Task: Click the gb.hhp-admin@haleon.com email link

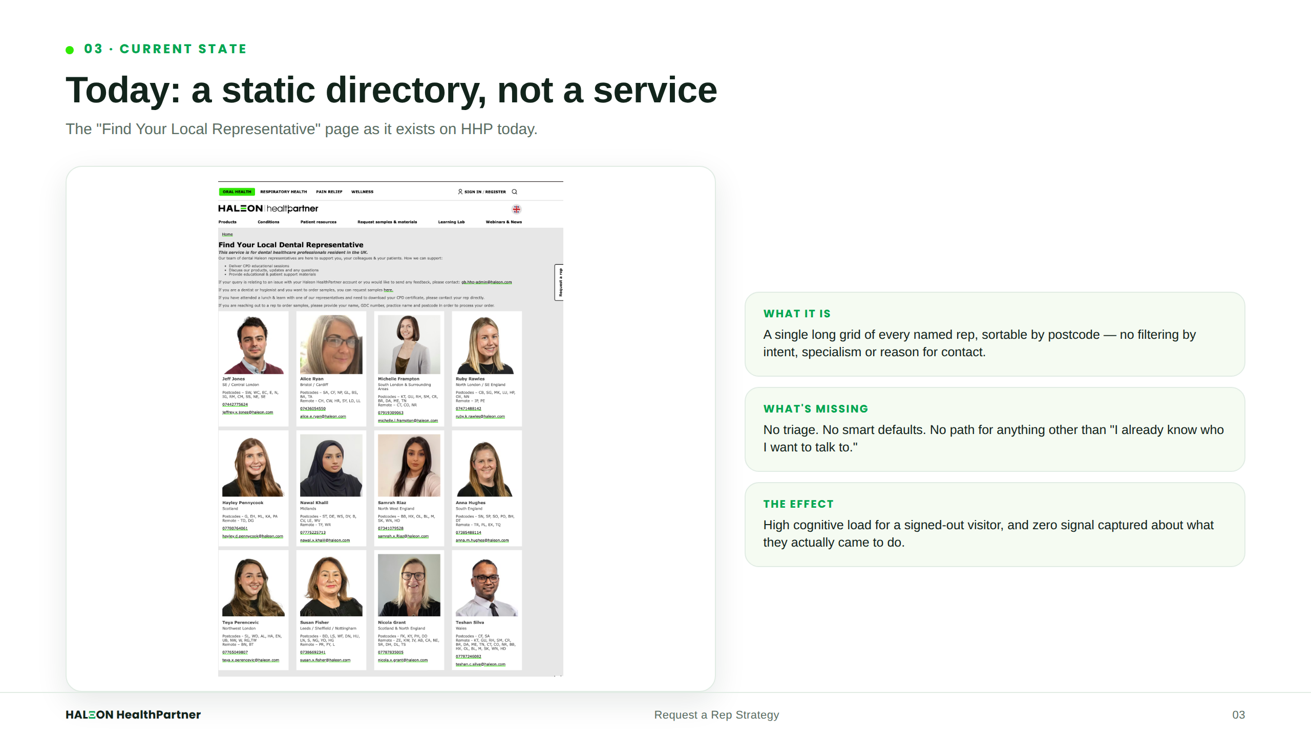Action: click(487, 282)
